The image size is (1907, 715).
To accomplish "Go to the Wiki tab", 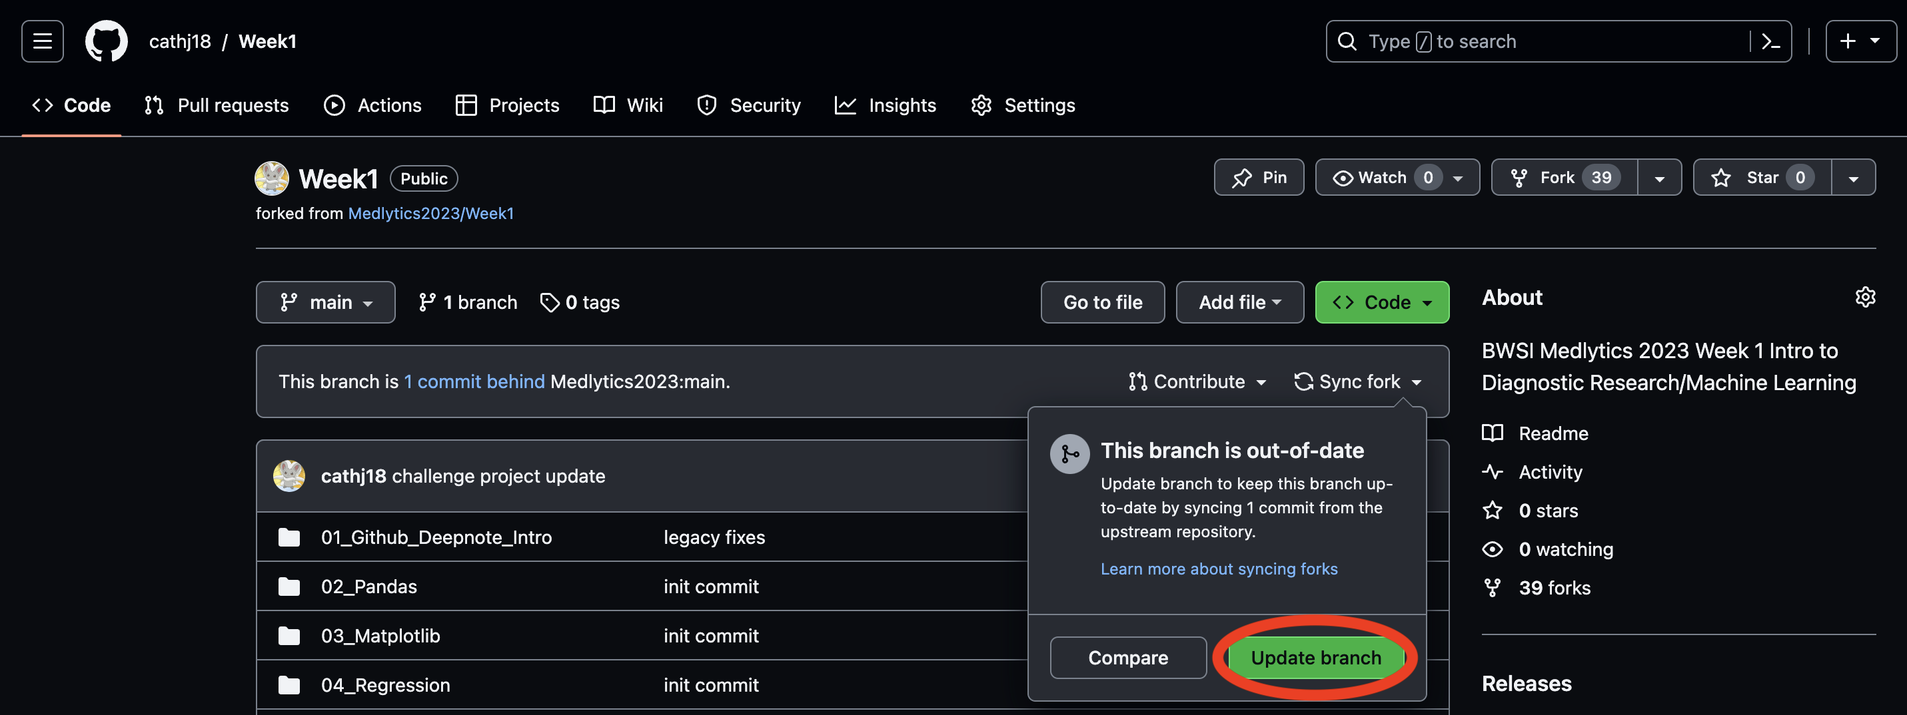I will tap(628, 105).
